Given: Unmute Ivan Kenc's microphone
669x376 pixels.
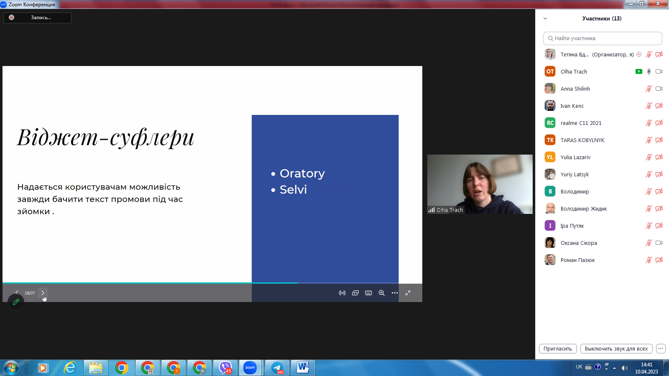Looking at the screenshot, I should (649, 106).
